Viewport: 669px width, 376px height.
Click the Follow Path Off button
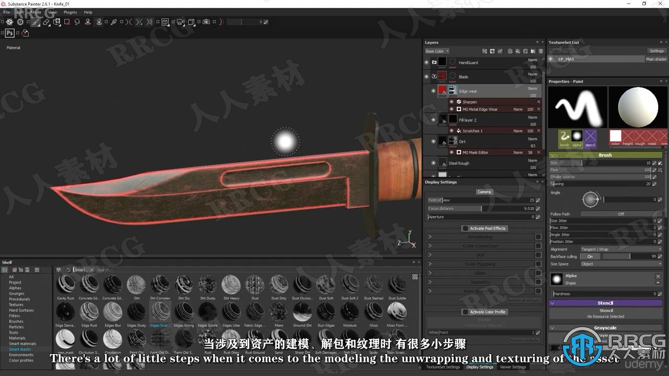[621, 214]
